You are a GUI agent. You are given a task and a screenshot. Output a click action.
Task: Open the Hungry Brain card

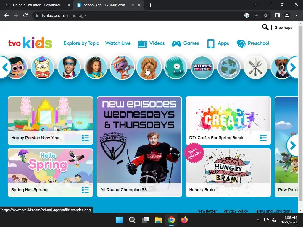click(228, 173)
